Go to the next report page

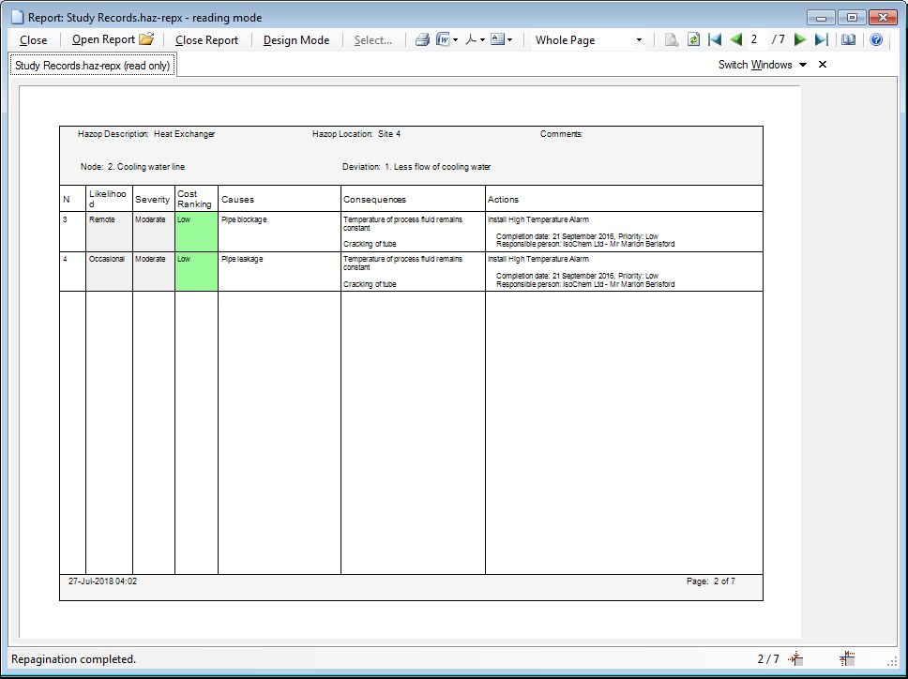798,39
